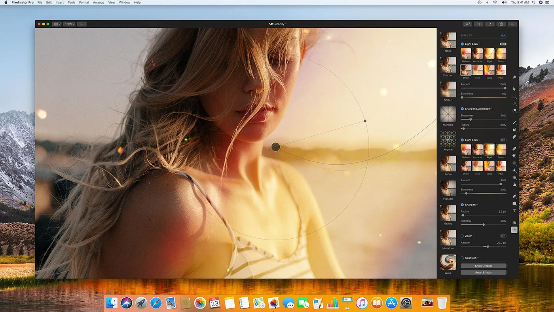Open the Arrange menu
554x312 pixels.
coord(98,2)
